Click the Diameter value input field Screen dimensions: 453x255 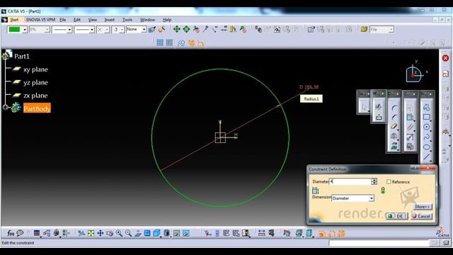[350, 181]
